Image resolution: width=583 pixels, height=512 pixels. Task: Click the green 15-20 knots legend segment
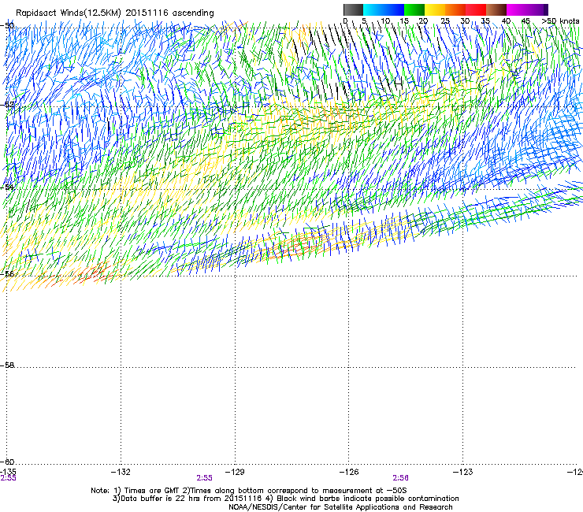point(414,9)
